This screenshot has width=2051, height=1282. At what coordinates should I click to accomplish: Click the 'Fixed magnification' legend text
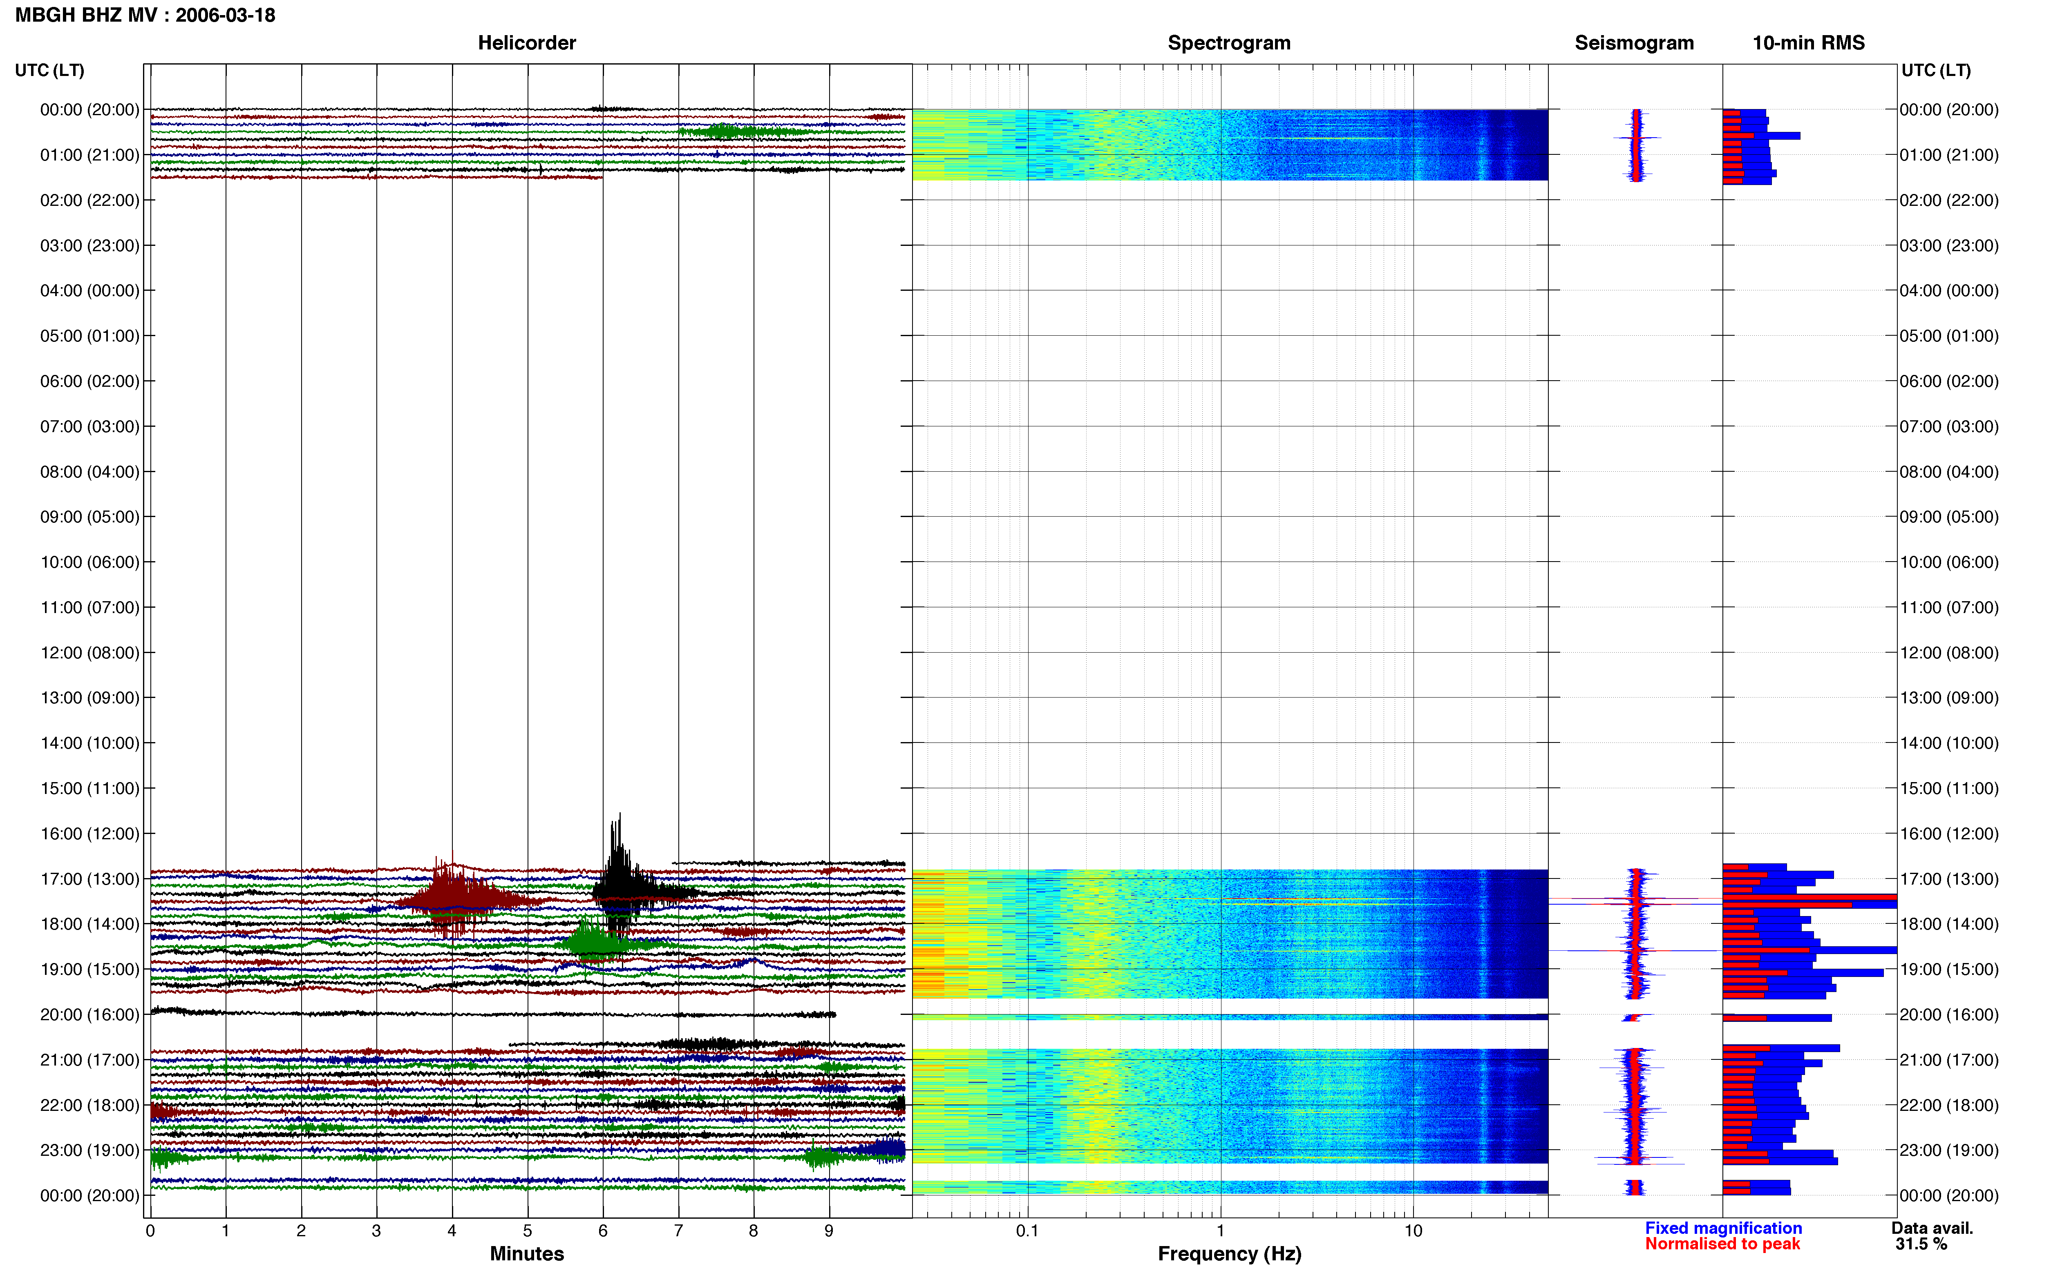1723,1228
